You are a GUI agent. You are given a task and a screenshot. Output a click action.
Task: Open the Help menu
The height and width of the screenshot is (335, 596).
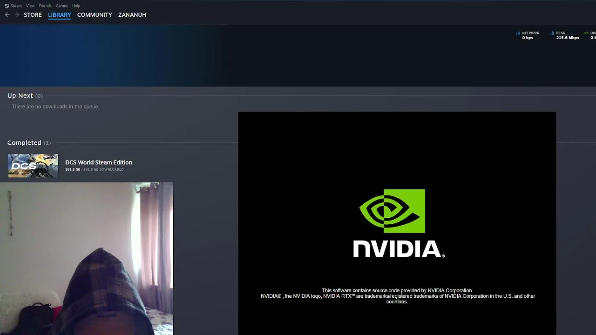pyautogui.click(x=76, y=6)
